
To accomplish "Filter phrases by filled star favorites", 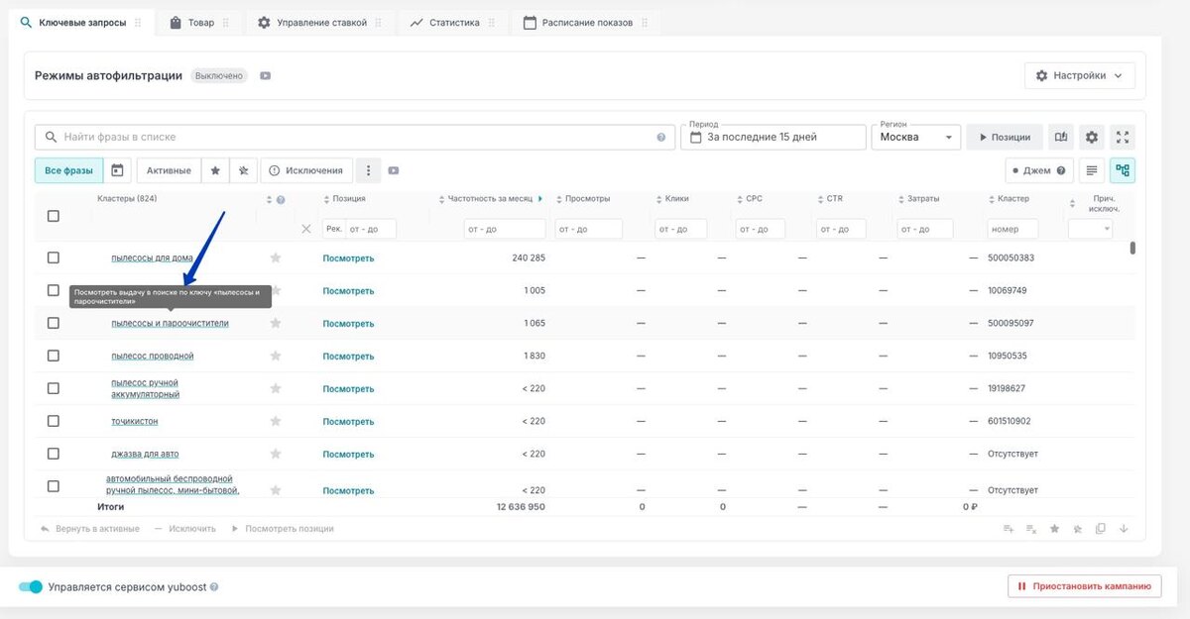I will tap(215, 170).
